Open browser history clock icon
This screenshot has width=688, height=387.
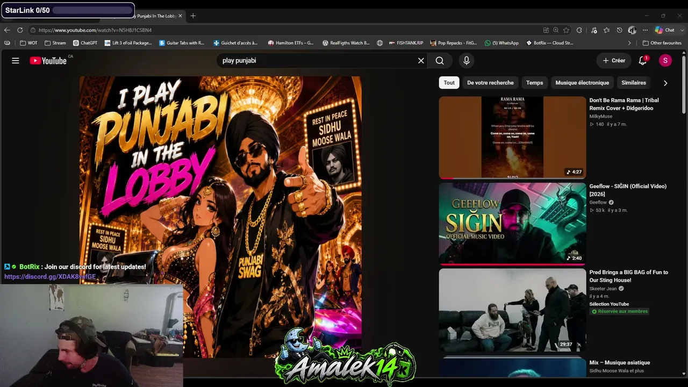click(x=619, y=30)
